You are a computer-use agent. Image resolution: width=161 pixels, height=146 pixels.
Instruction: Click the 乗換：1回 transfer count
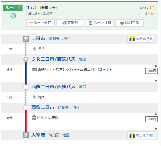click(x=147, y=7)
